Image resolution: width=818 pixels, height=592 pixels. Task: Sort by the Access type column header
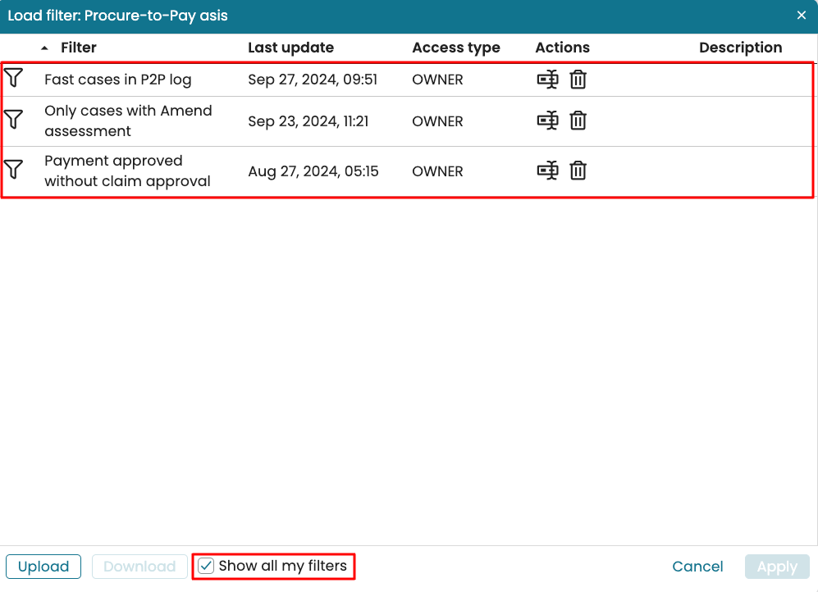click(455, 48)
